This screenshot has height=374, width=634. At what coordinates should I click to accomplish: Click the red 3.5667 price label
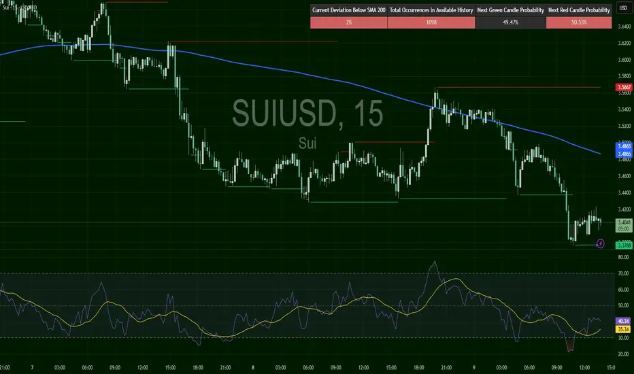tap(624, 87)
